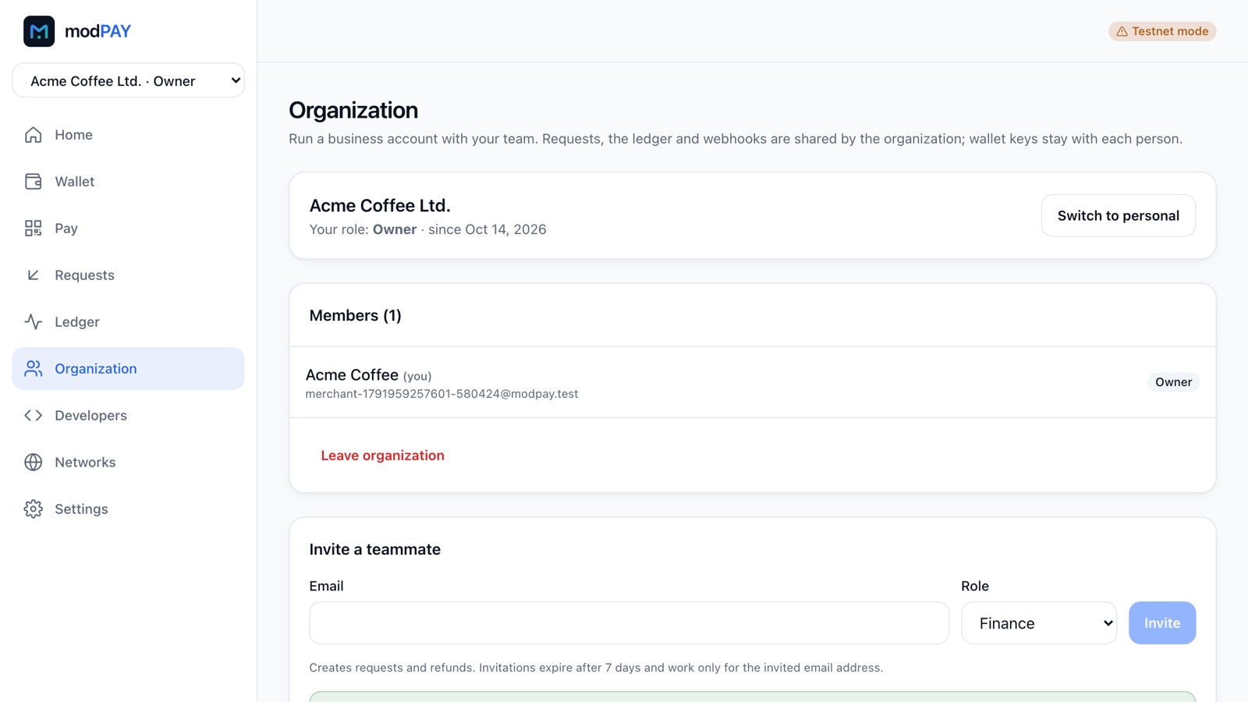Click the Settings gear icon
This screenshot has height=702, width=1248.
pos(33,509)
